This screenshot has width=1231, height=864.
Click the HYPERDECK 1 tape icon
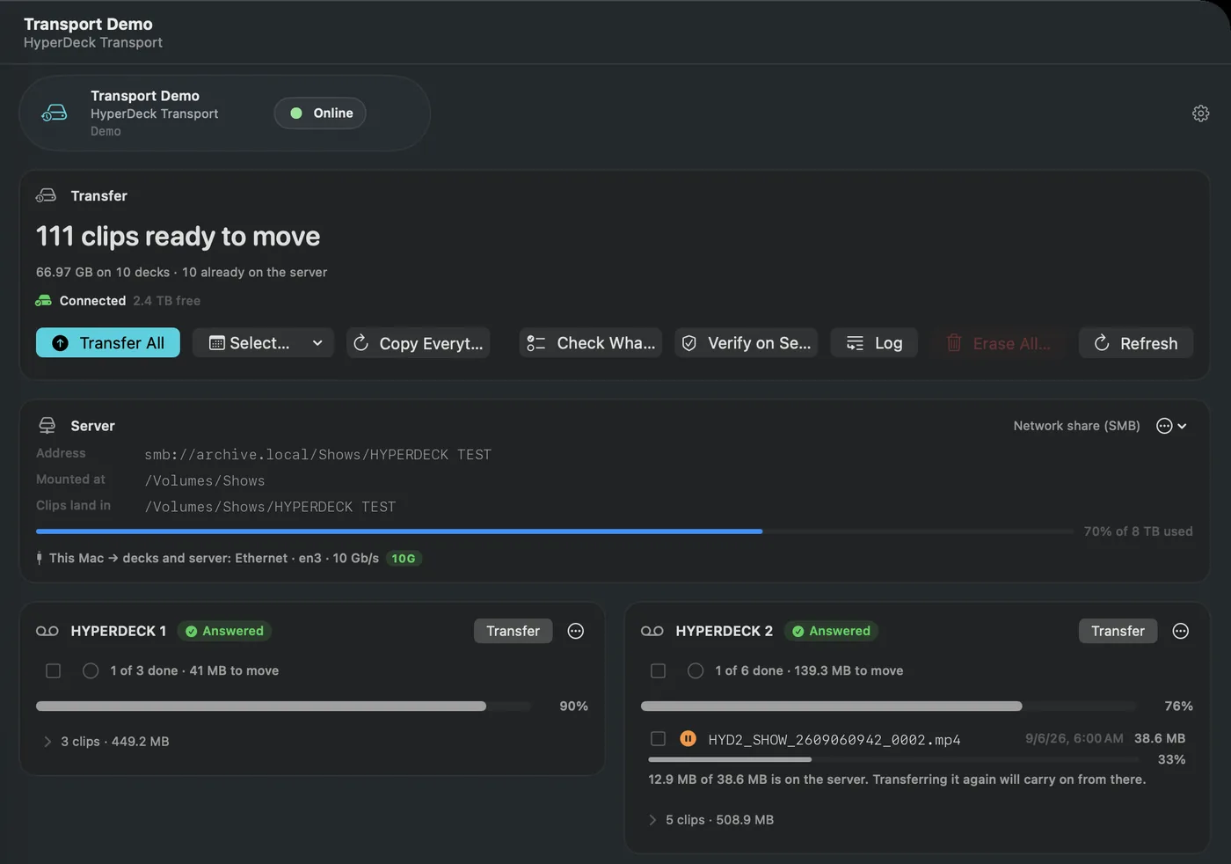click(47, 631)
